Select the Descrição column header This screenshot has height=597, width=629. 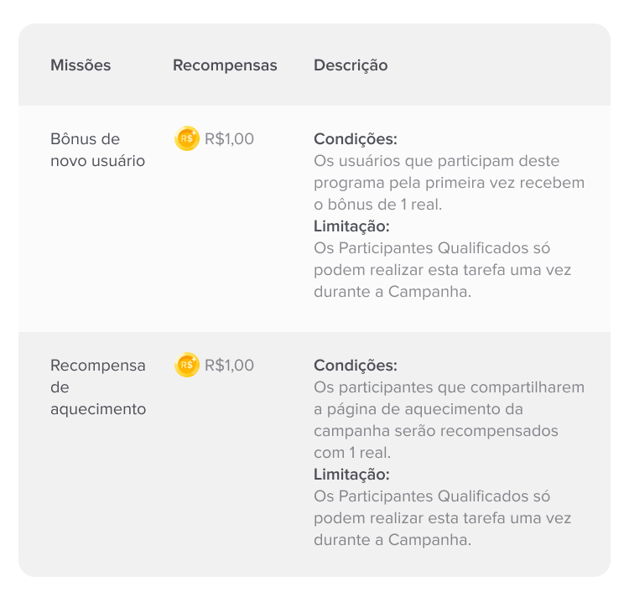coord(351,65)
